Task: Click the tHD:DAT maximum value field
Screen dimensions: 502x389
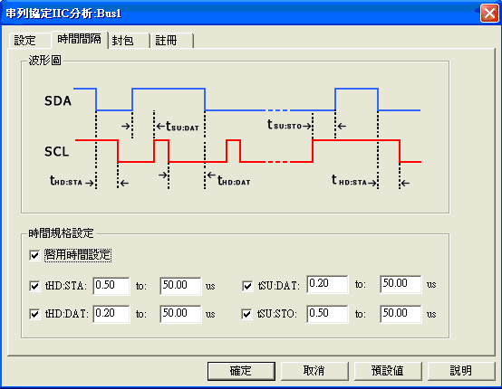Action: (180, 314)
